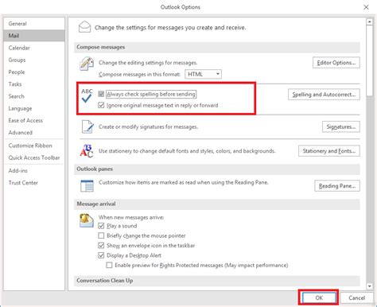Click the Reading Pane button
377x307 pixels.
point(337,186)
